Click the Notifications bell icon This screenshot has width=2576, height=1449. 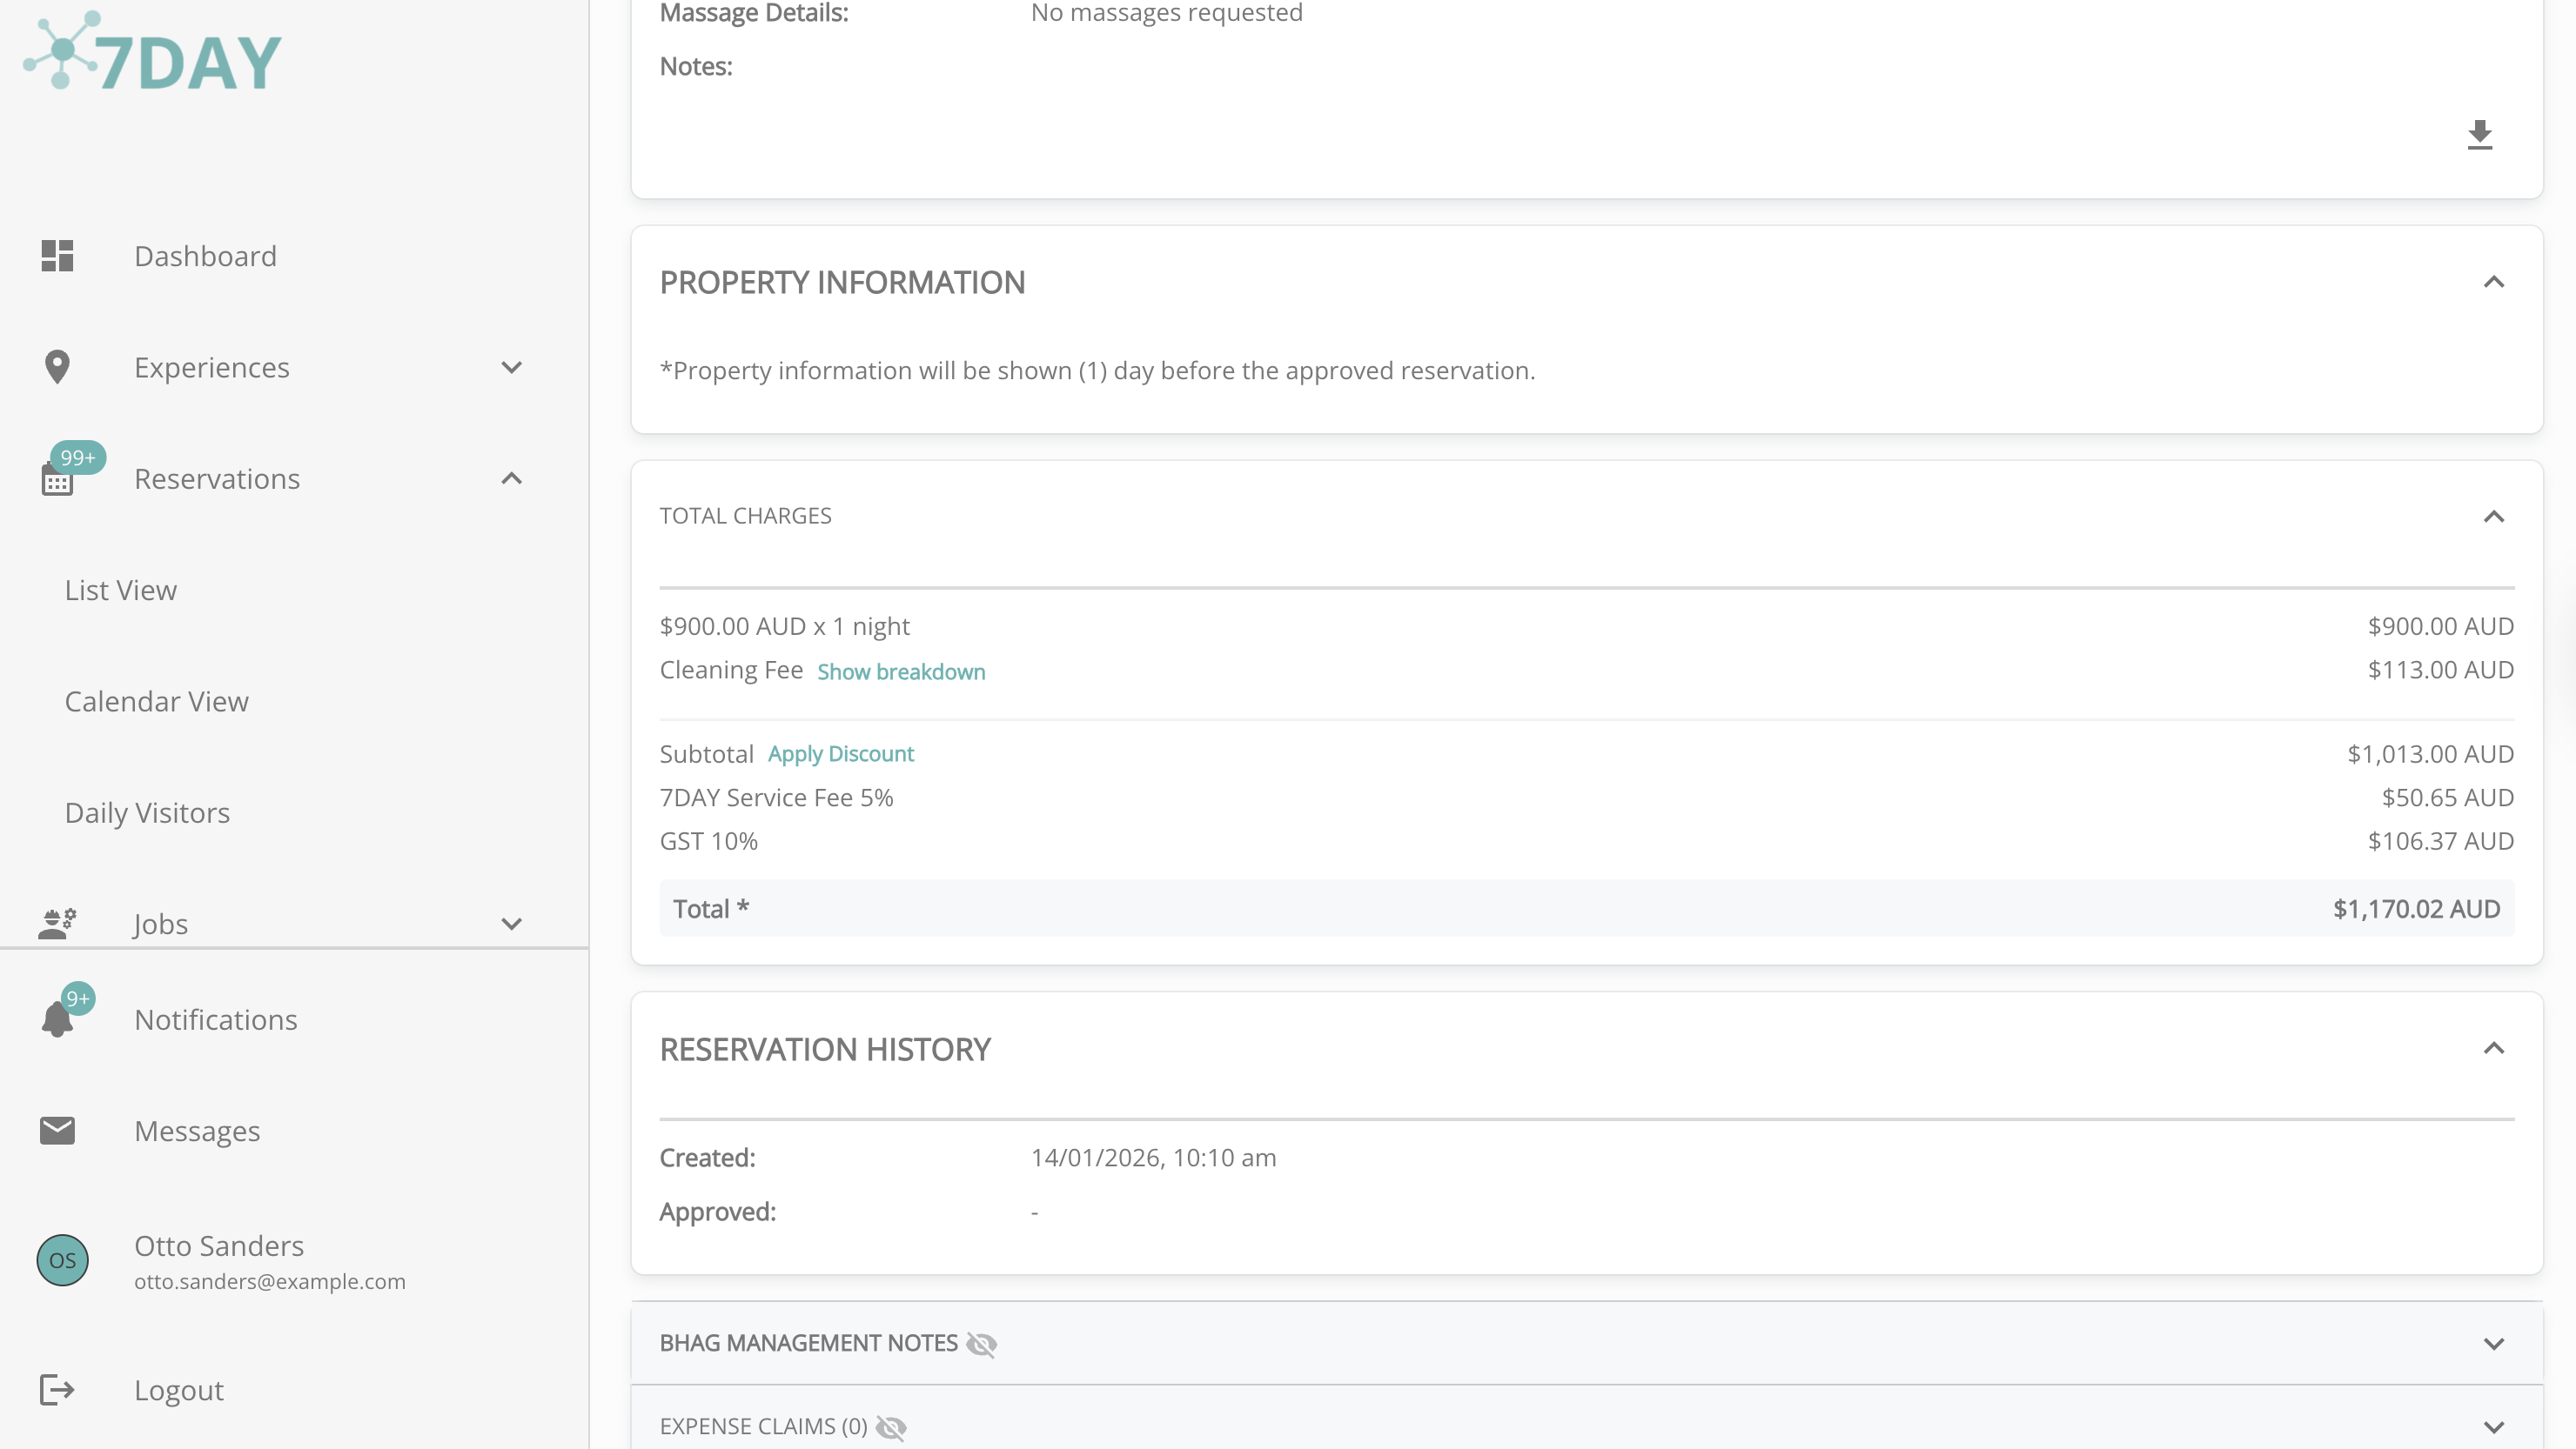point(56,1018)
